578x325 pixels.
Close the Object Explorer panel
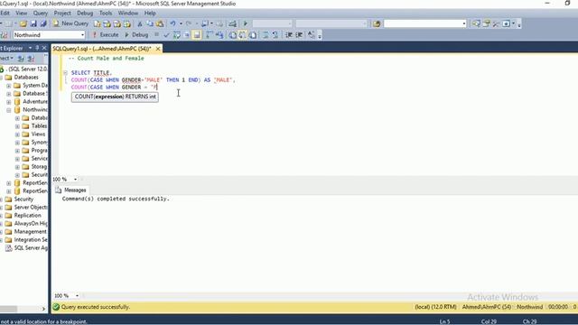point(44,48)
